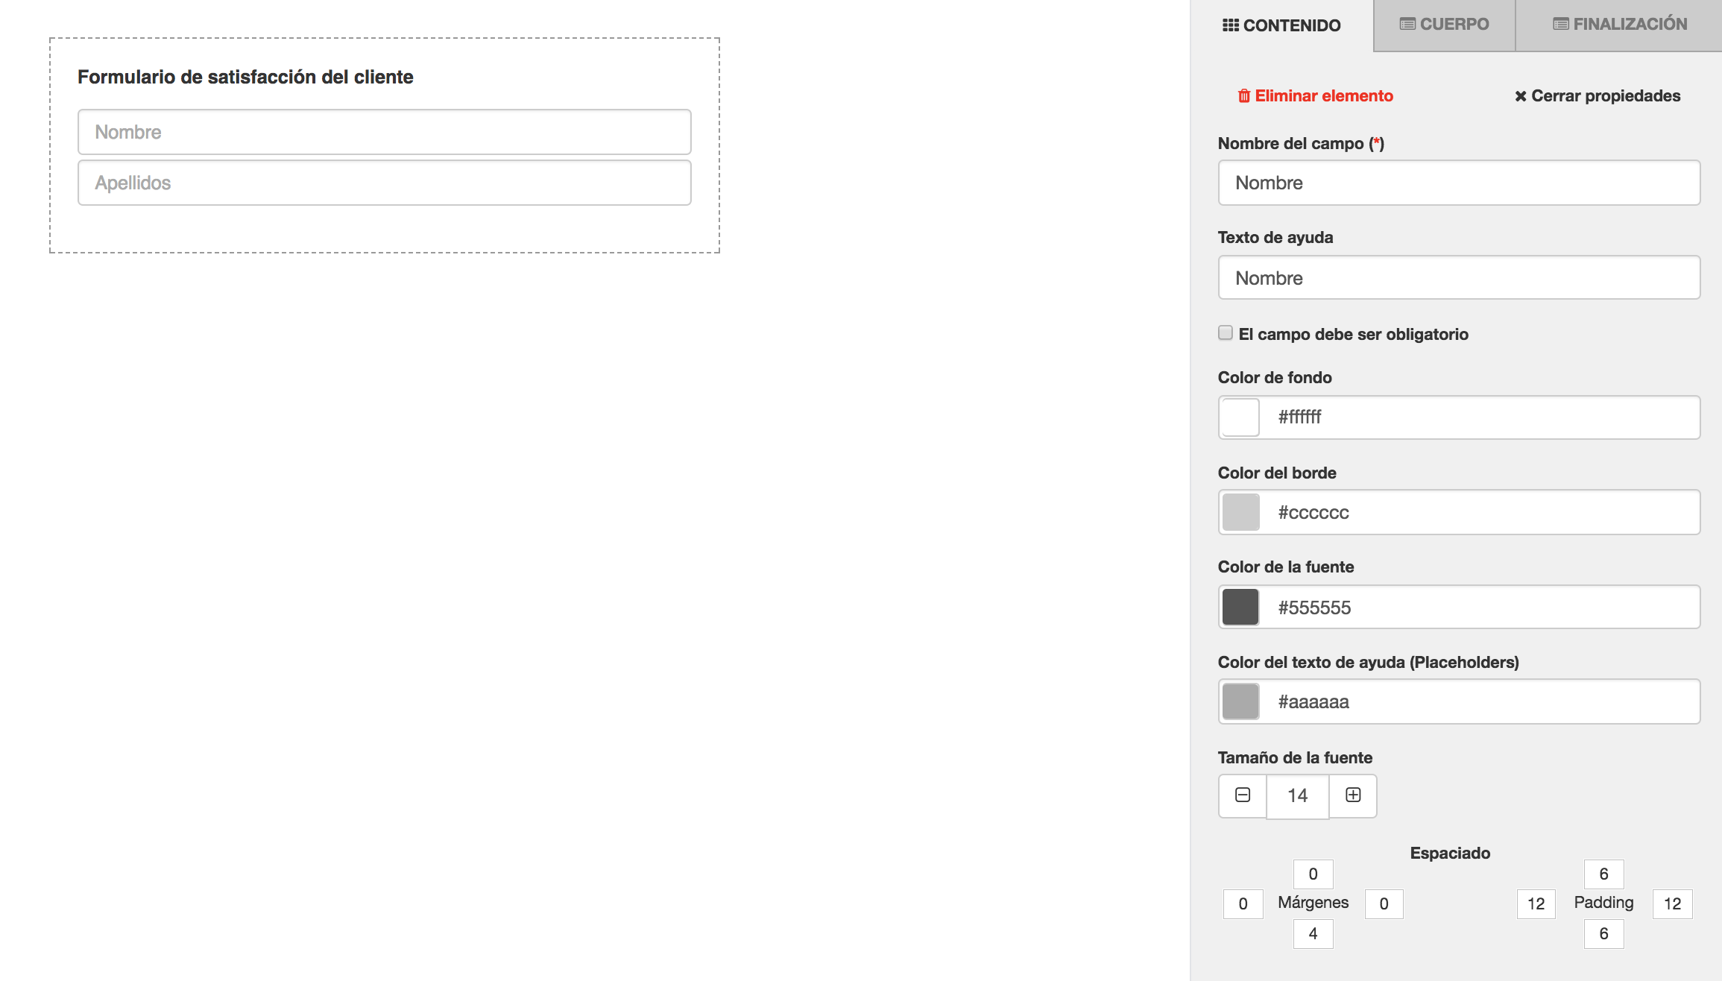This screenshot has height=981, width=1722.
Task: Click the X icon to close properties
Action: coord(1520,96)
